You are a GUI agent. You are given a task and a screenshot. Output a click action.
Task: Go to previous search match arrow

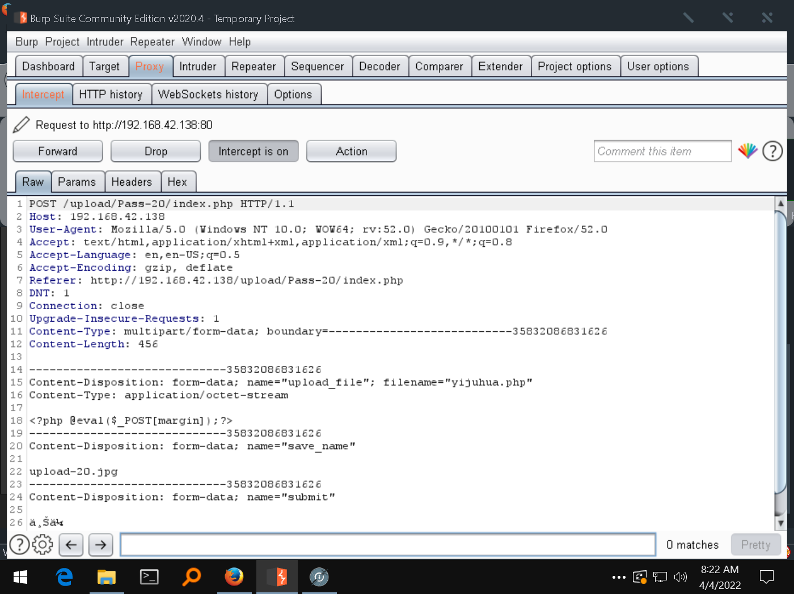click(71, 545)
